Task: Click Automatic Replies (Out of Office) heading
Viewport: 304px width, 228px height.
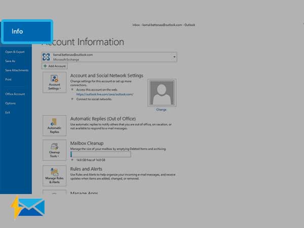Action: (x=103, y=119)
